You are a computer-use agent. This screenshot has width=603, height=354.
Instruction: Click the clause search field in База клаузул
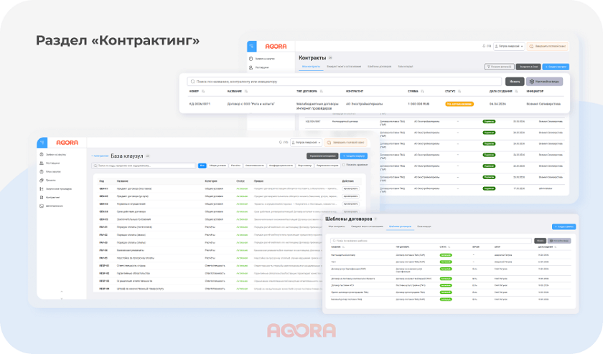point(144,166)
